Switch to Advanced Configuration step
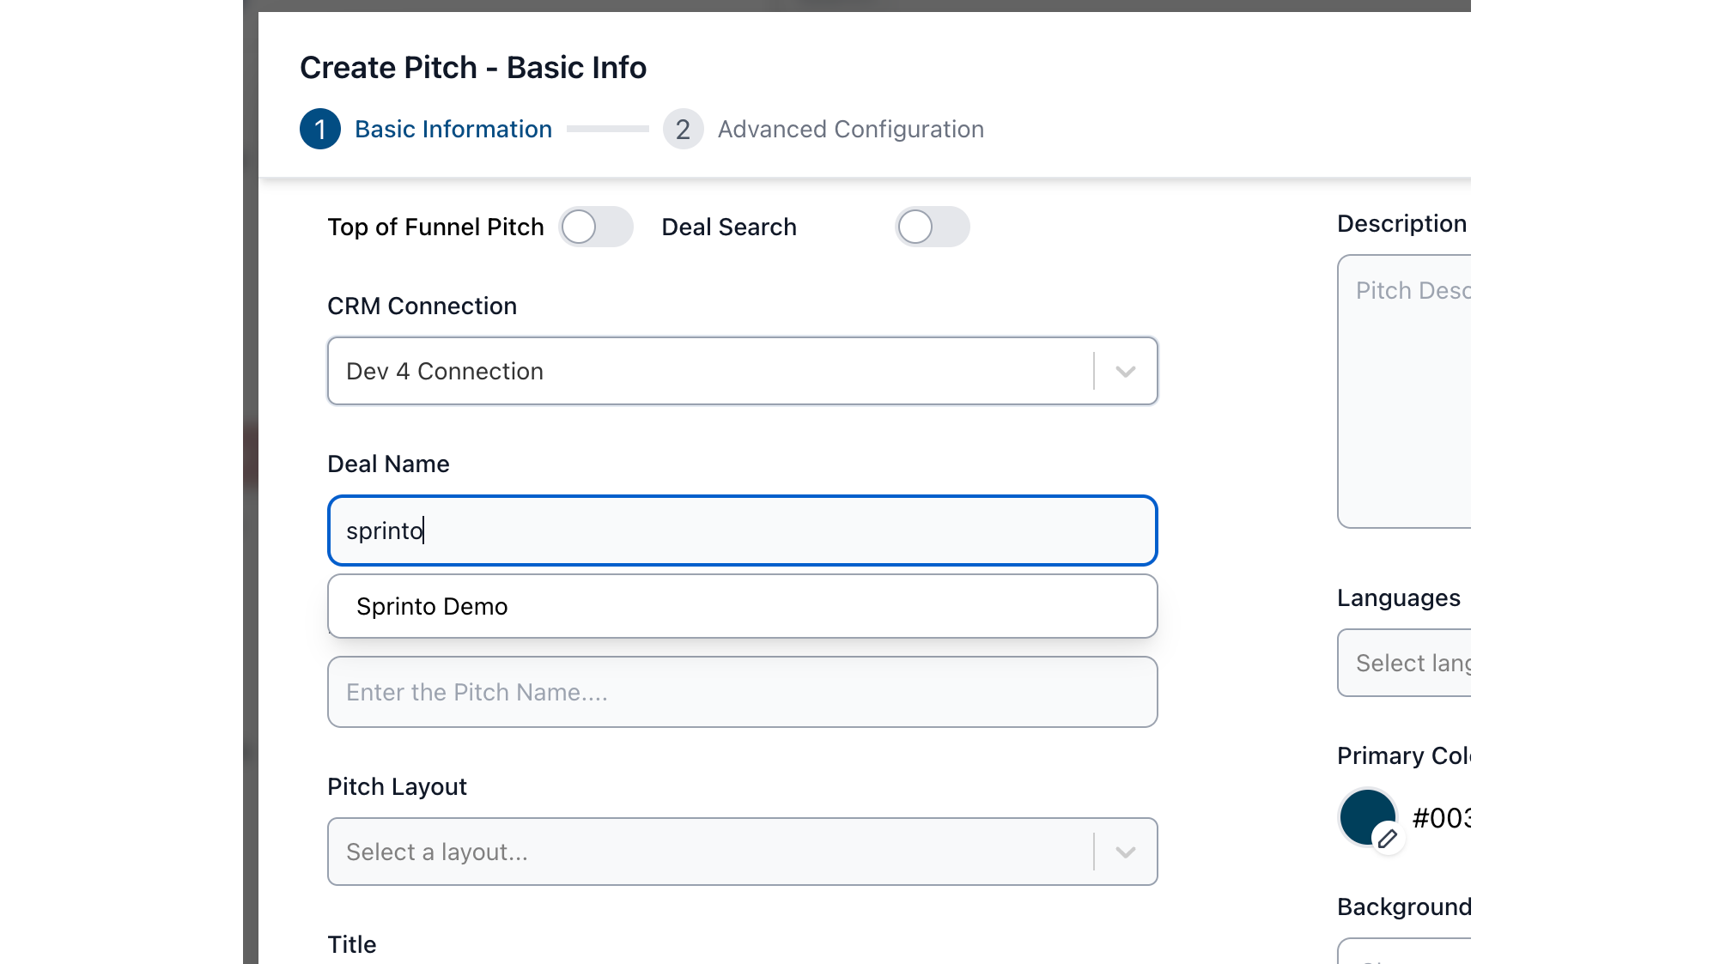The image size is (1714, 964). pyautogui.click(x=850, y=129)
